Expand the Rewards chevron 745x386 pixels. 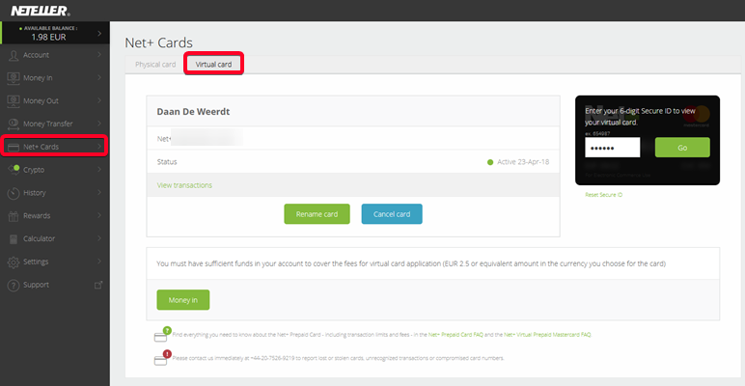click(x=99, y=215)
